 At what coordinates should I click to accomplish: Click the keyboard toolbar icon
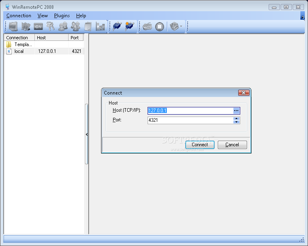click(147, 26)
